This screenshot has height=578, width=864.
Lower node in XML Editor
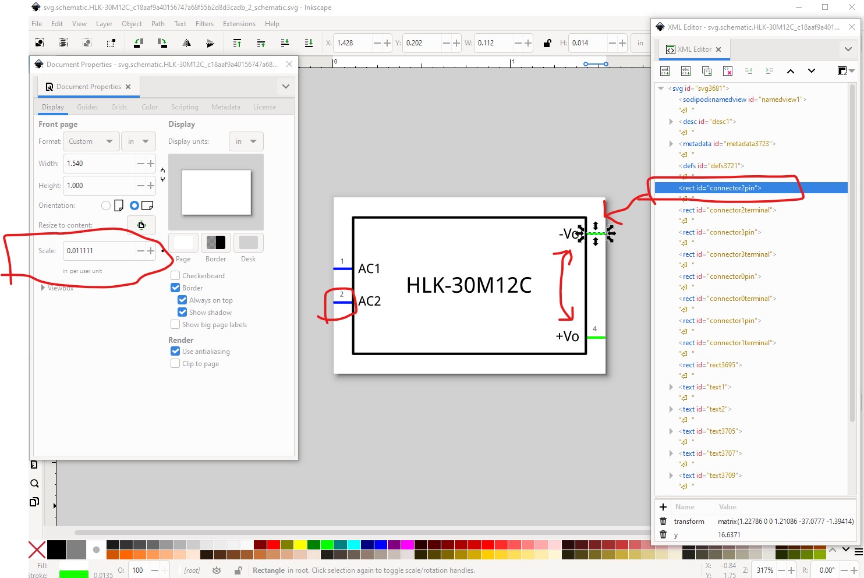[812, 71]
